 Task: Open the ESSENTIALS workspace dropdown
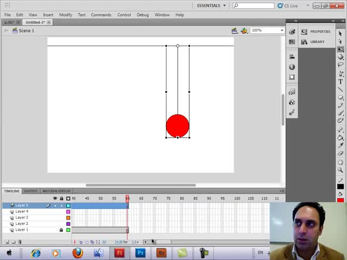(x=211, y=5)
